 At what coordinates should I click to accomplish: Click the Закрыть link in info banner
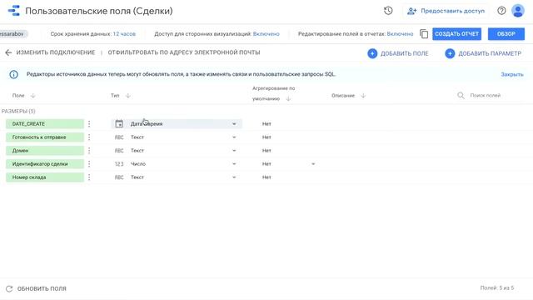pyautogui.click(x=512, y=74)
